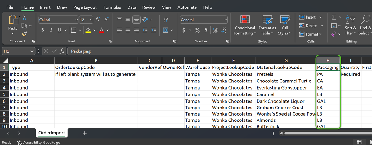Click the Insert Function fx icon
The width and height of the screenshot is (372, 145).
click(62, 51)
